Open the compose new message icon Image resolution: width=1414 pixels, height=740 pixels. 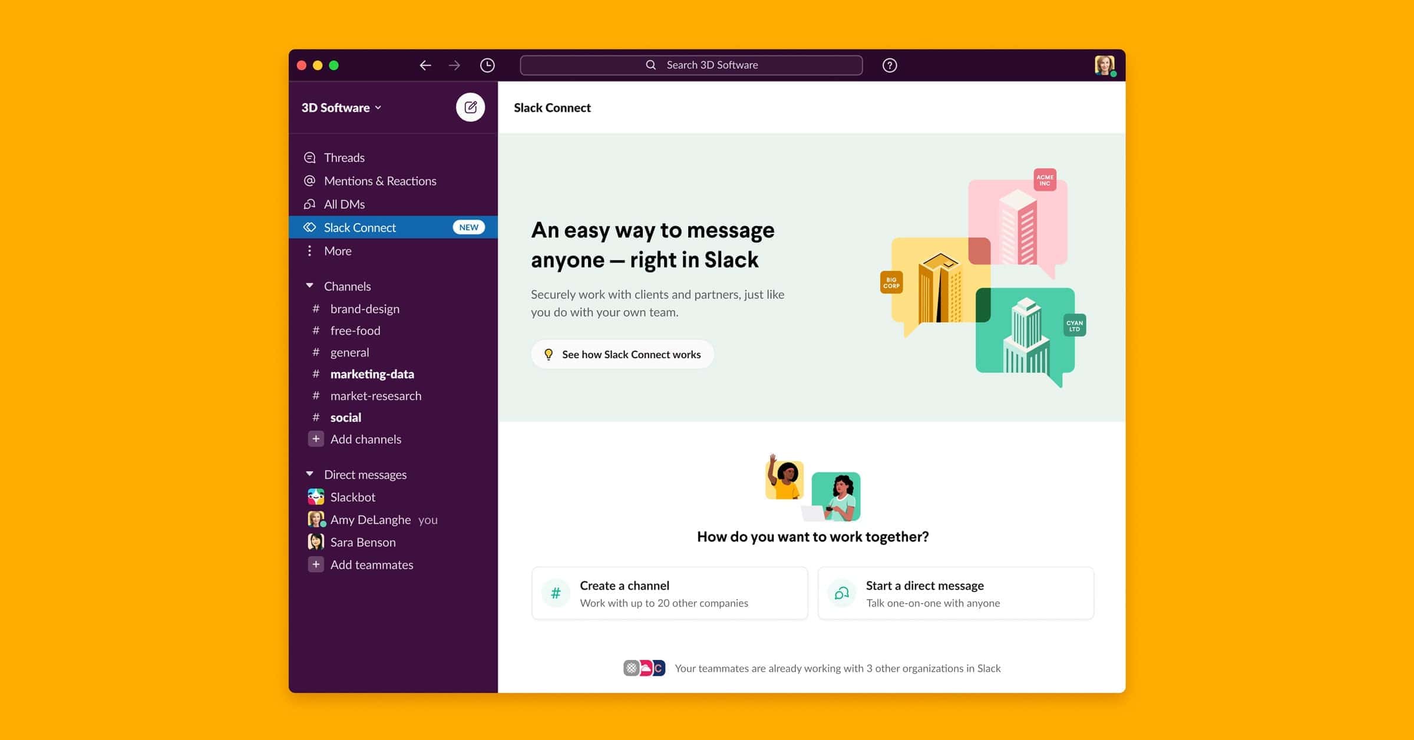(470, 107)
